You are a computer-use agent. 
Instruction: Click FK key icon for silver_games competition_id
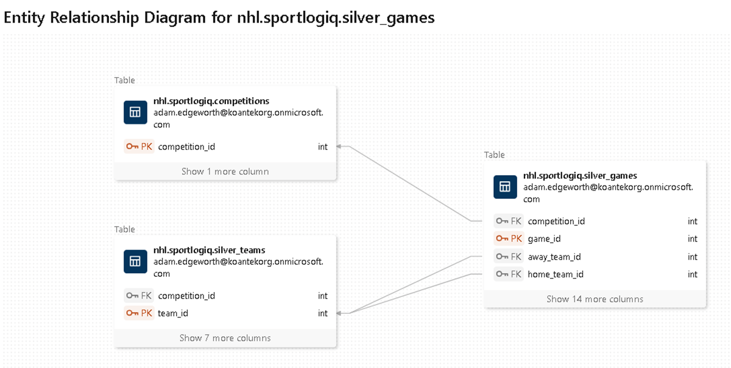pyautogui.click(x=502, y=221)
